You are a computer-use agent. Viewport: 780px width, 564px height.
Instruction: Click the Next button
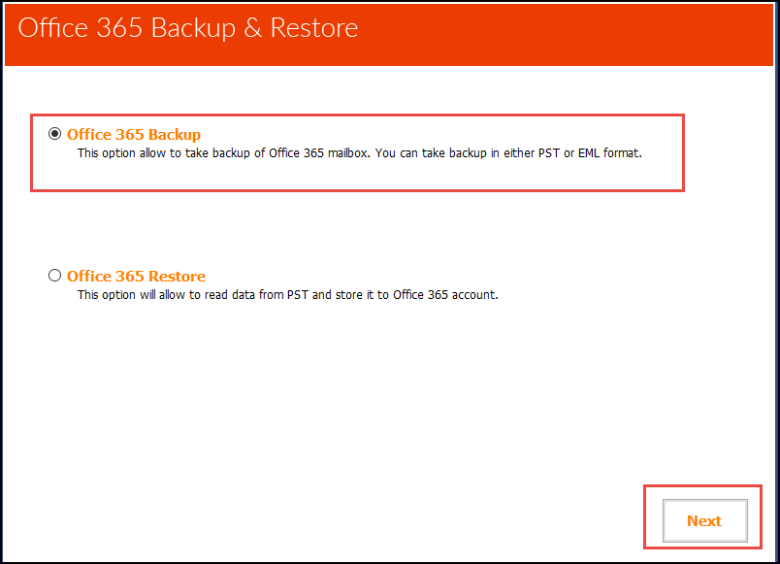point(704,520)
